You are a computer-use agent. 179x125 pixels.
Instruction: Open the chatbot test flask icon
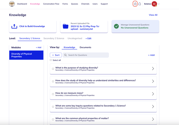coord(135,4)
